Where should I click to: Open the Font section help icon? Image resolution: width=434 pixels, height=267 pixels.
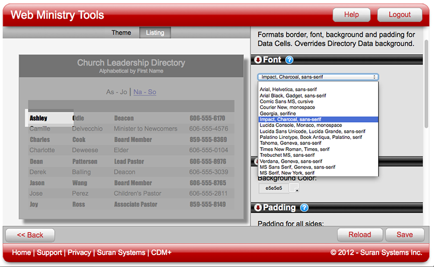coord(289,60)
